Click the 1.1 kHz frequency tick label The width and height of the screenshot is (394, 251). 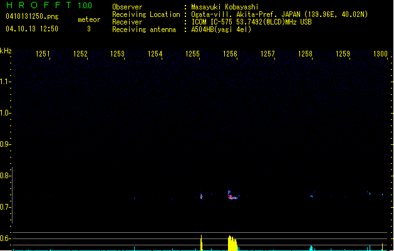(5, 82)
